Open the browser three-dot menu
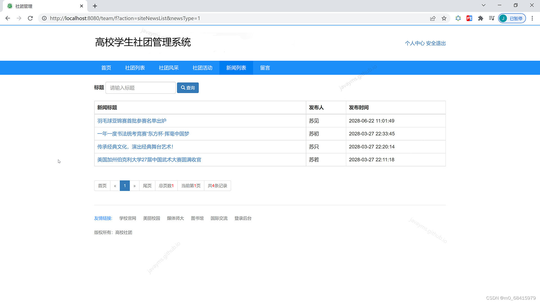This screenshot has width=540, height=303. click(x=532, y=18)
